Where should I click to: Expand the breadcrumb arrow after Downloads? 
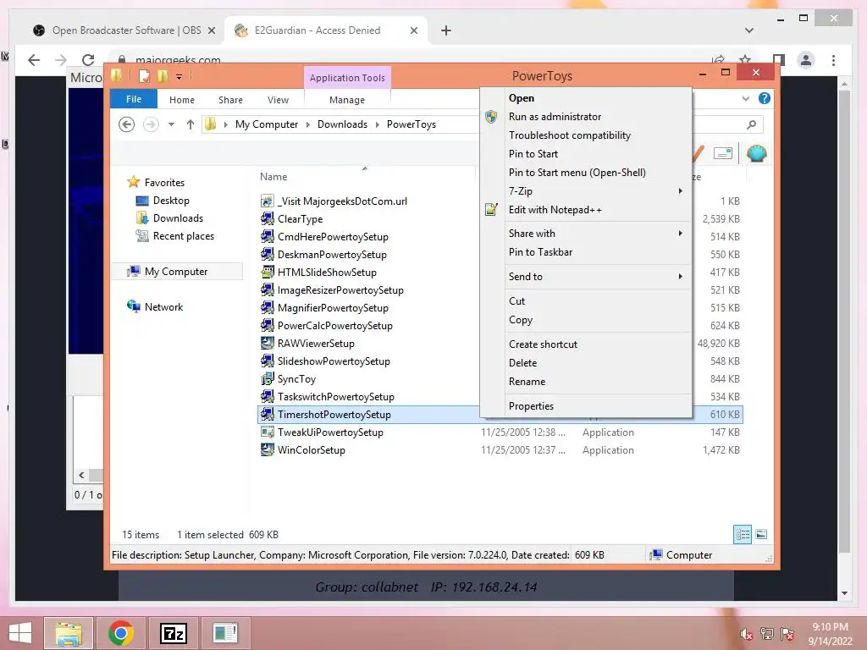[377, 124]
